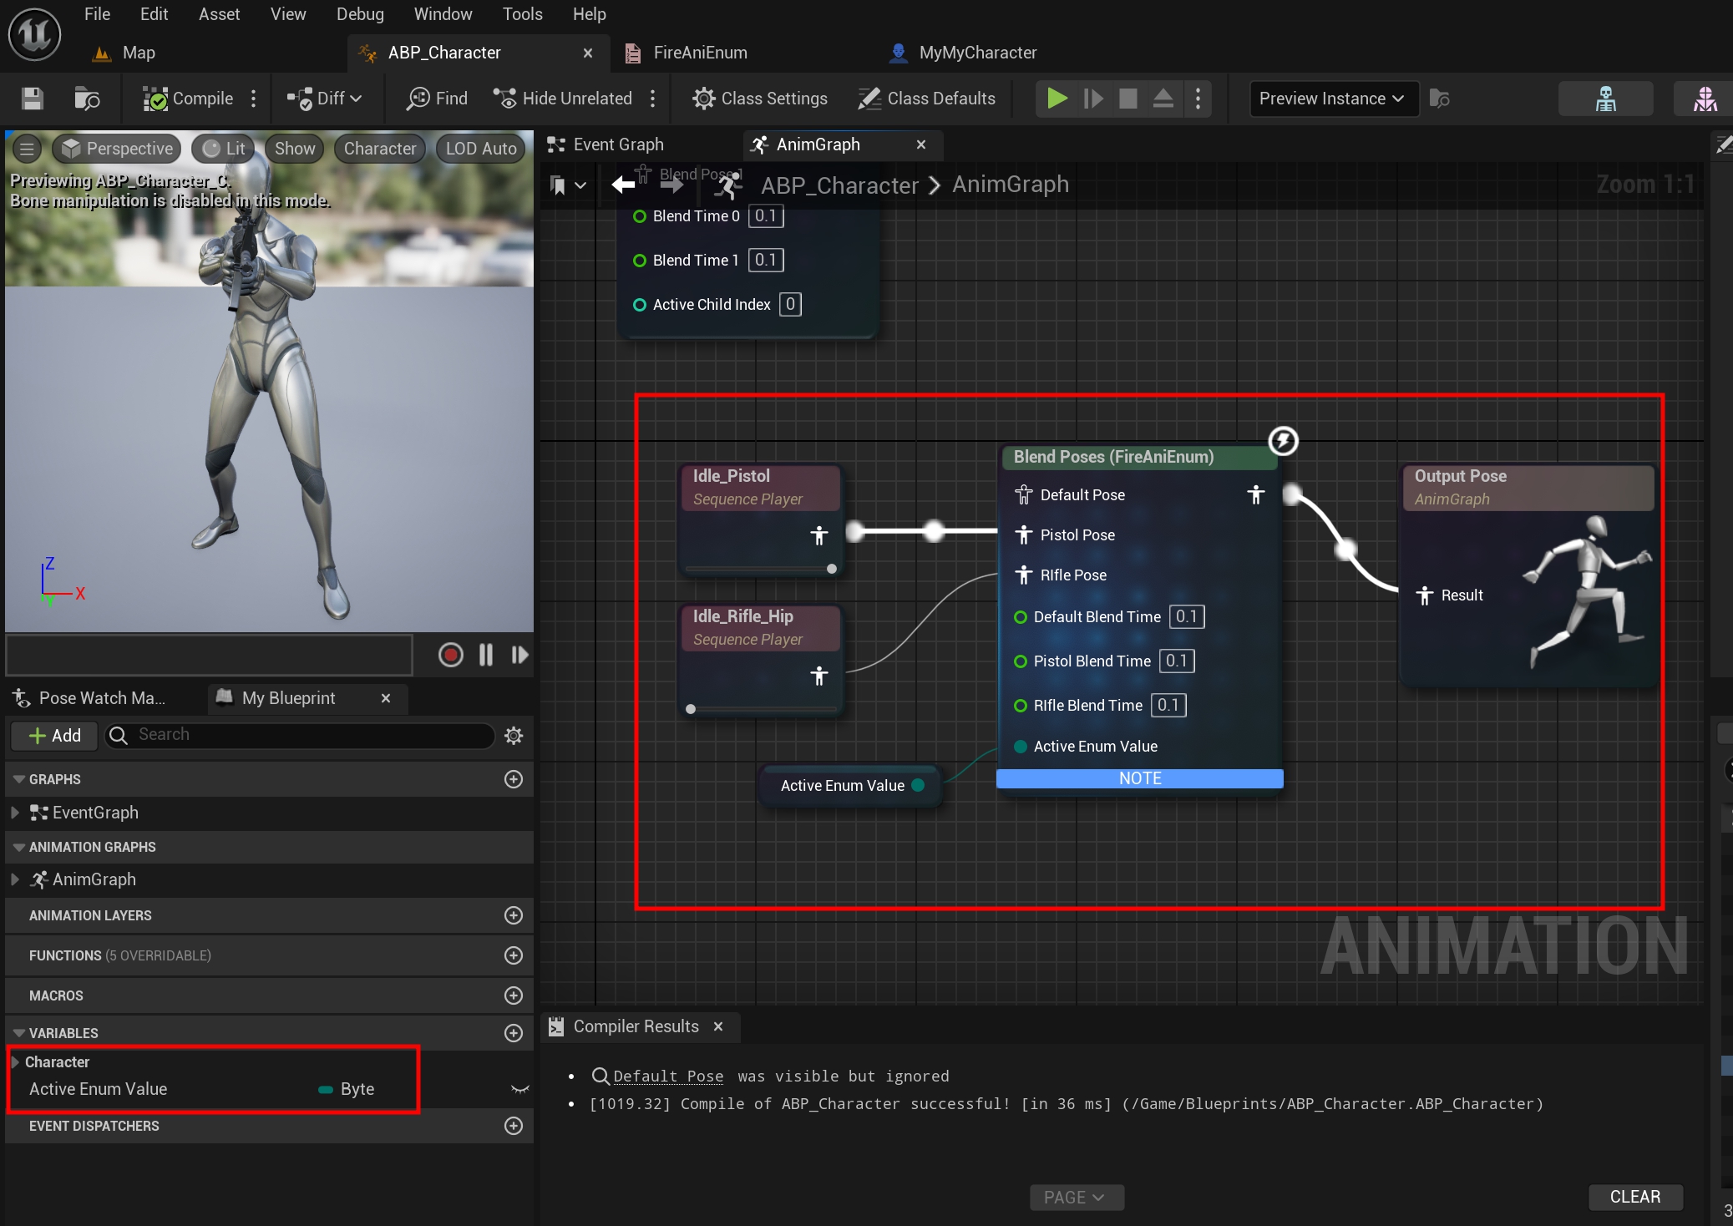Screen dimensions: 1733x1226
Task: Click the debug object selector icon
Action: tap(1439, 99)
